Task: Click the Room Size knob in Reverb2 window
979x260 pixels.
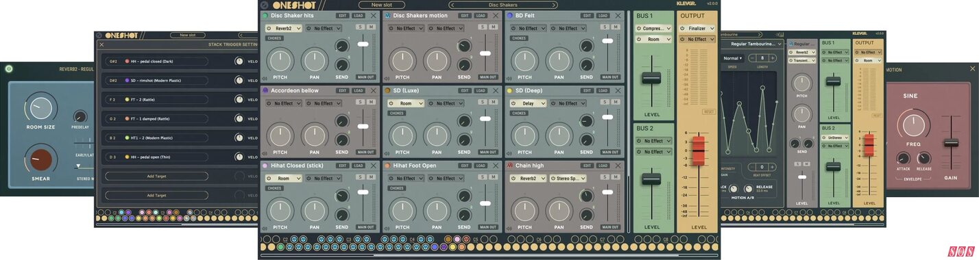Action: point(40,108)
